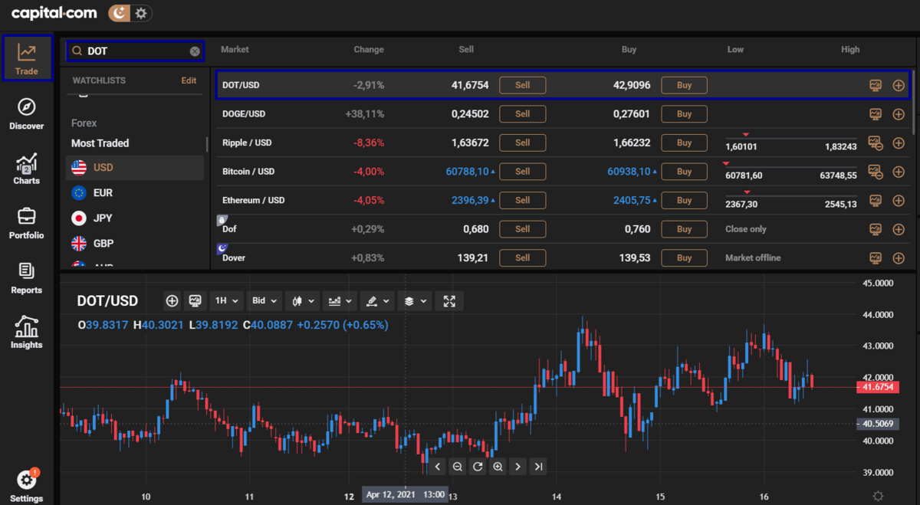
Task: Open the Portfolio briefcase section
Action: [x=27, y=222]
